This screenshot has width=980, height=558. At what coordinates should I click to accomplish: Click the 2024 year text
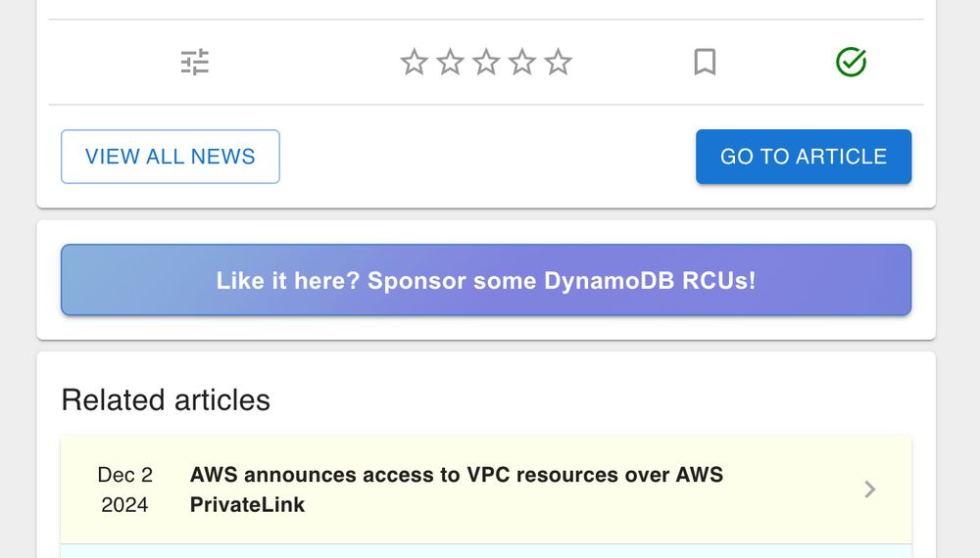point(125,505)
